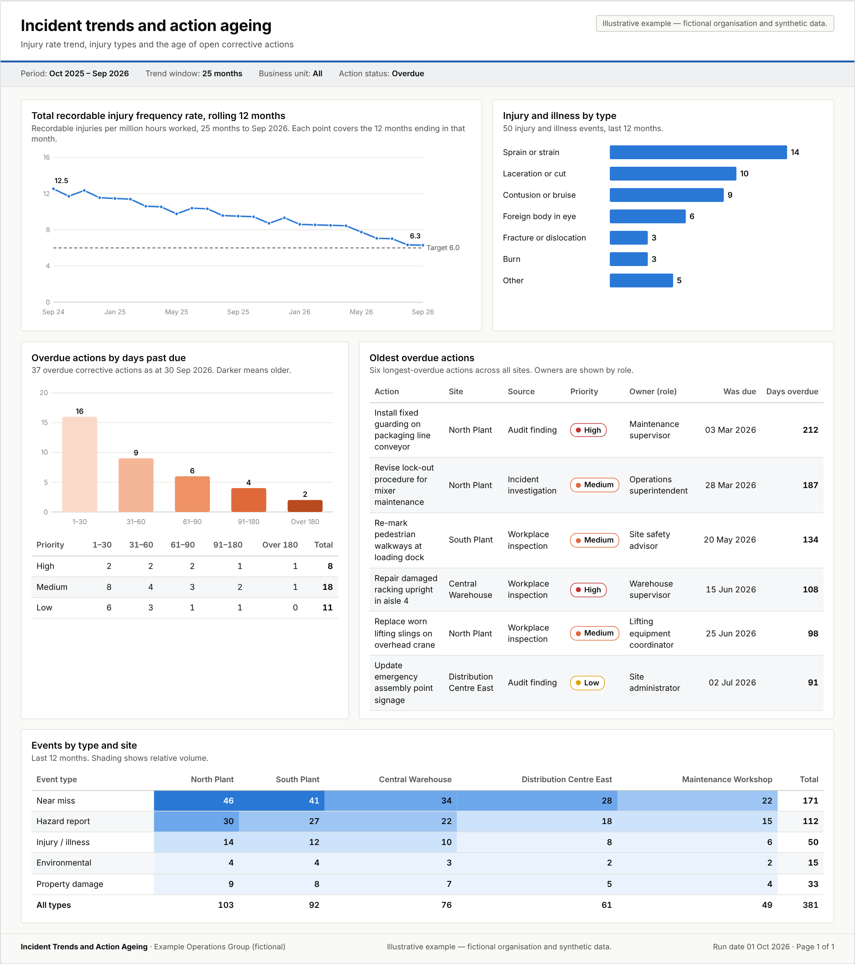Image resolution: width=855 pixels, height=964 pixels.
Task: Click the 31–60 days overdue bar
Action: pyautogui.click(x=136, y=485)
